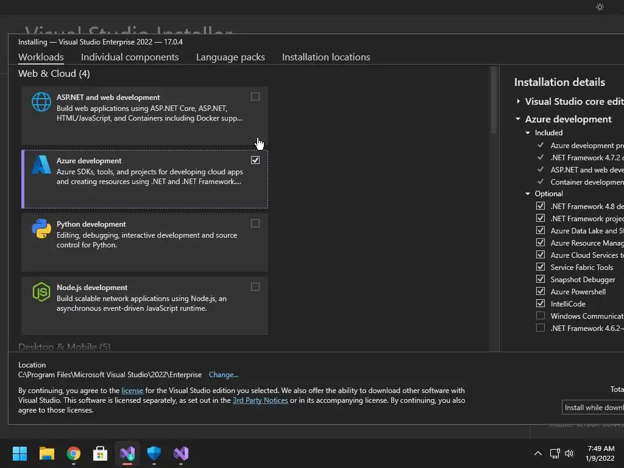
Task: Click the Container development included item
Action: [587, 182]
